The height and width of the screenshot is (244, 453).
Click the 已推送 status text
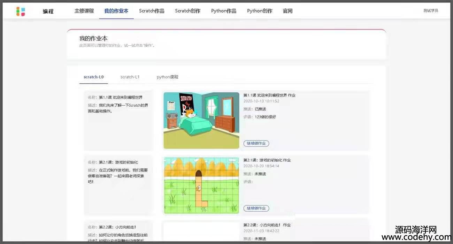pyautogui.click(x=260, y=109)
